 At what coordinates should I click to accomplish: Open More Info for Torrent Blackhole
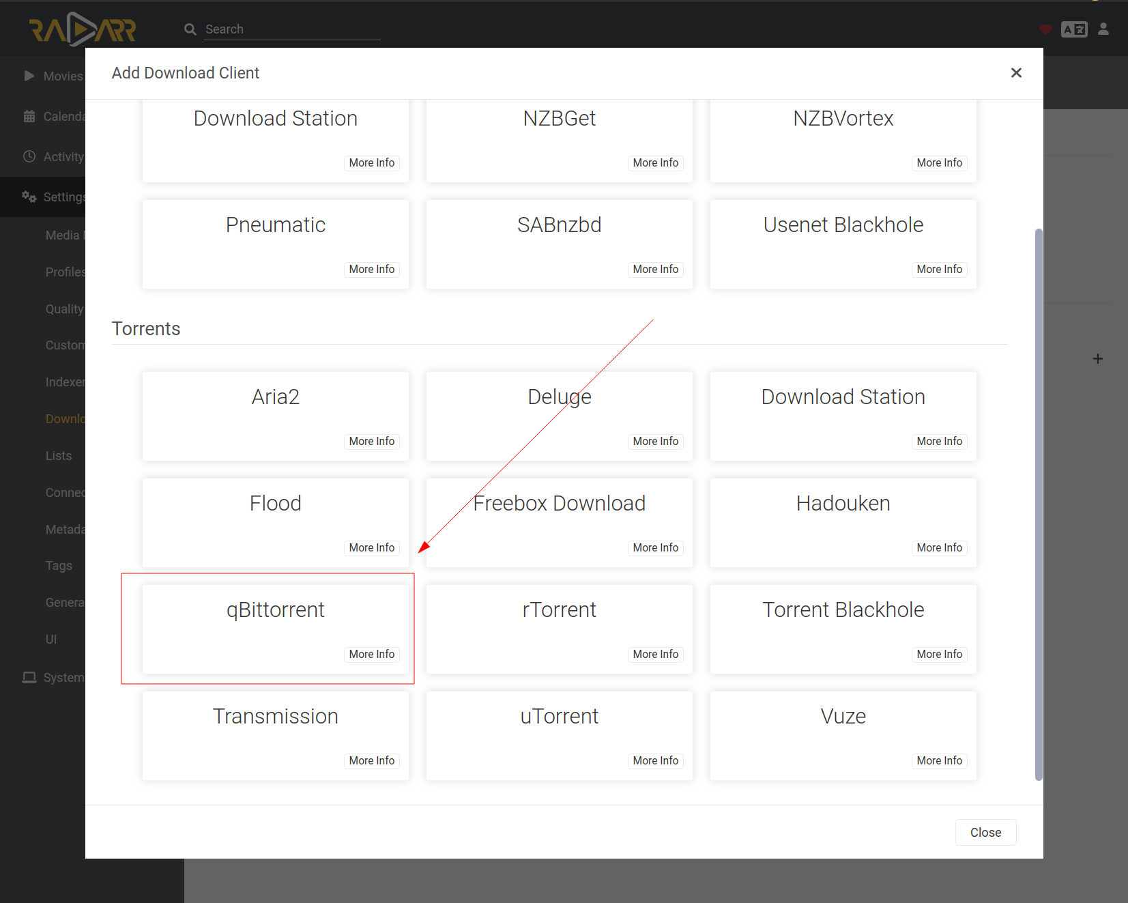click(x=940, y=654)
